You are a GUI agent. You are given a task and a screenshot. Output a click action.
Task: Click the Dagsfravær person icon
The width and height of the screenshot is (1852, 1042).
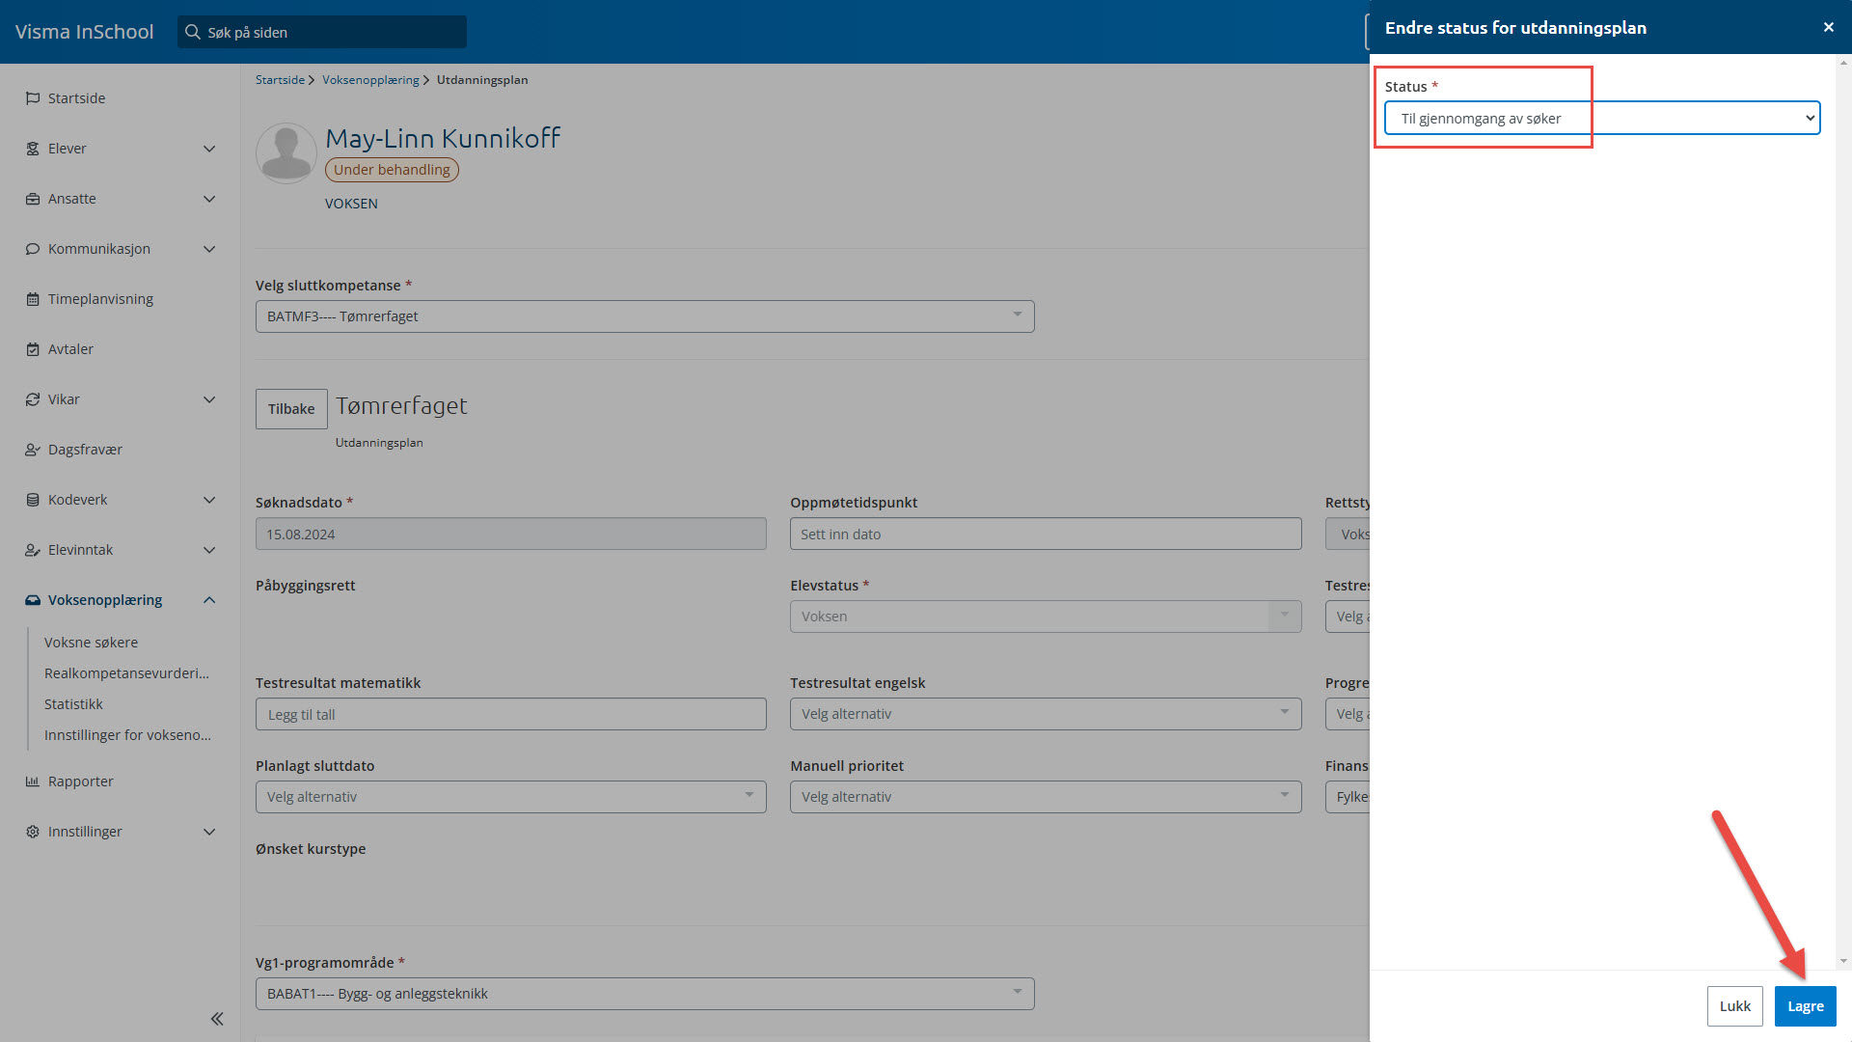(33, 450)
